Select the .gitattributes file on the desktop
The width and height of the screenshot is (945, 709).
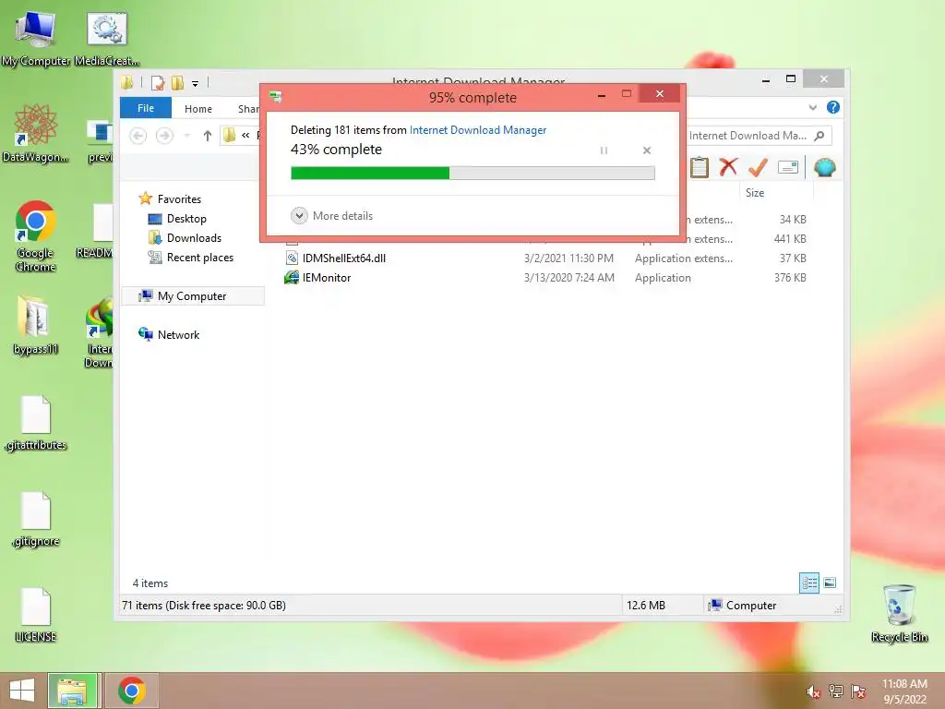36,423
